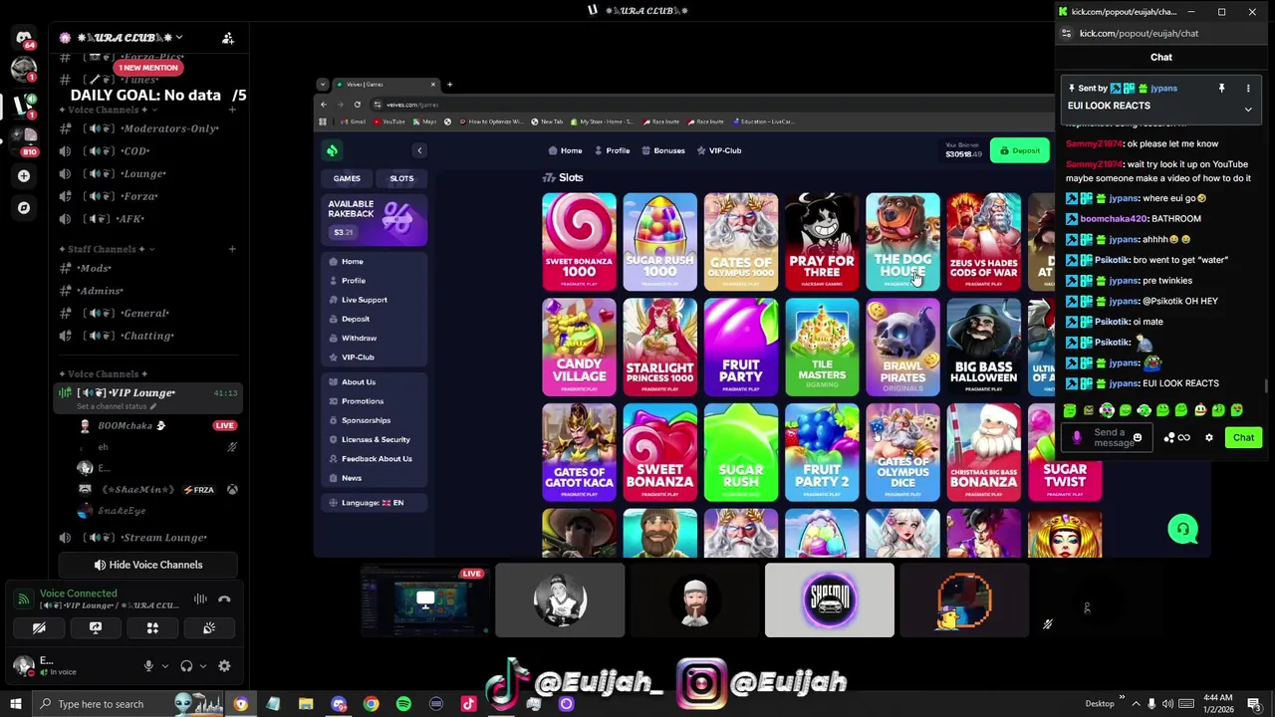1275x717 pixels.
Task: Open the Available Rakeback banner
Action: 375,219
